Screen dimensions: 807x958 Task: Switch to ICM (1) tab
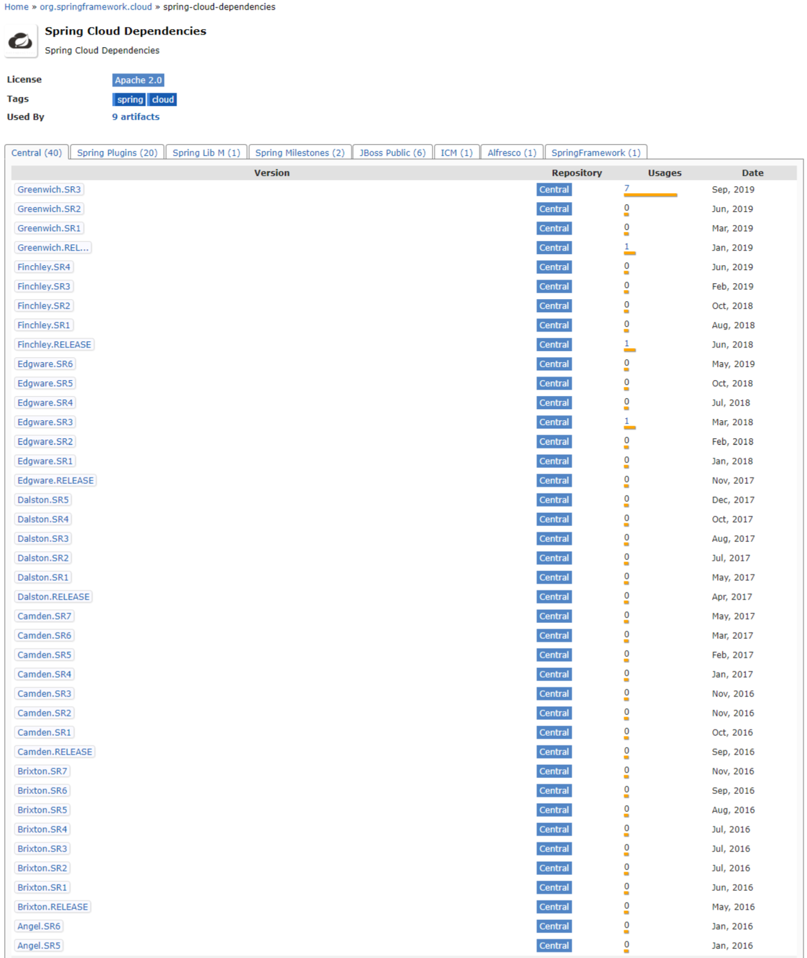click(457, 152)
